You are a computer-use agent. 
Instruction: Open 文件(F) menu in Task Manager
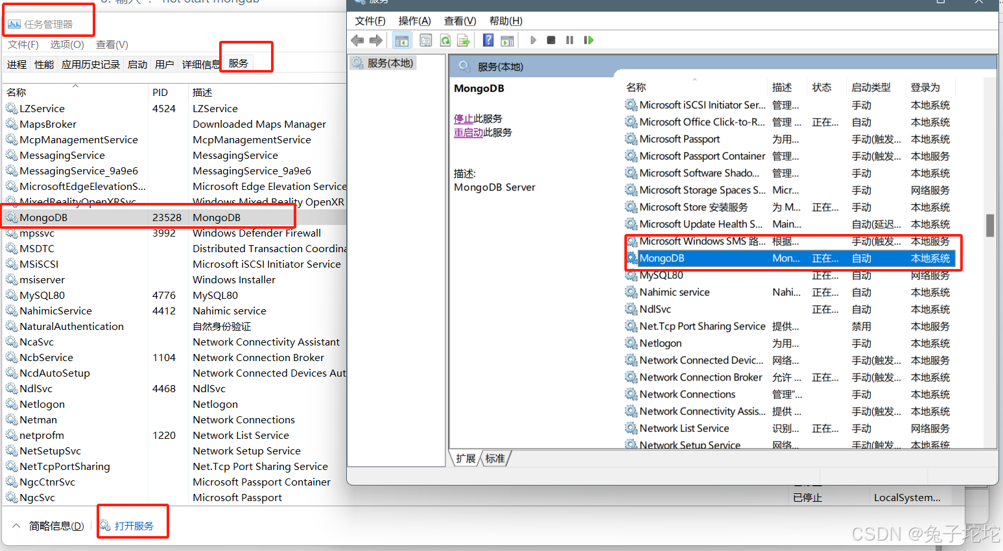point(23,45)
